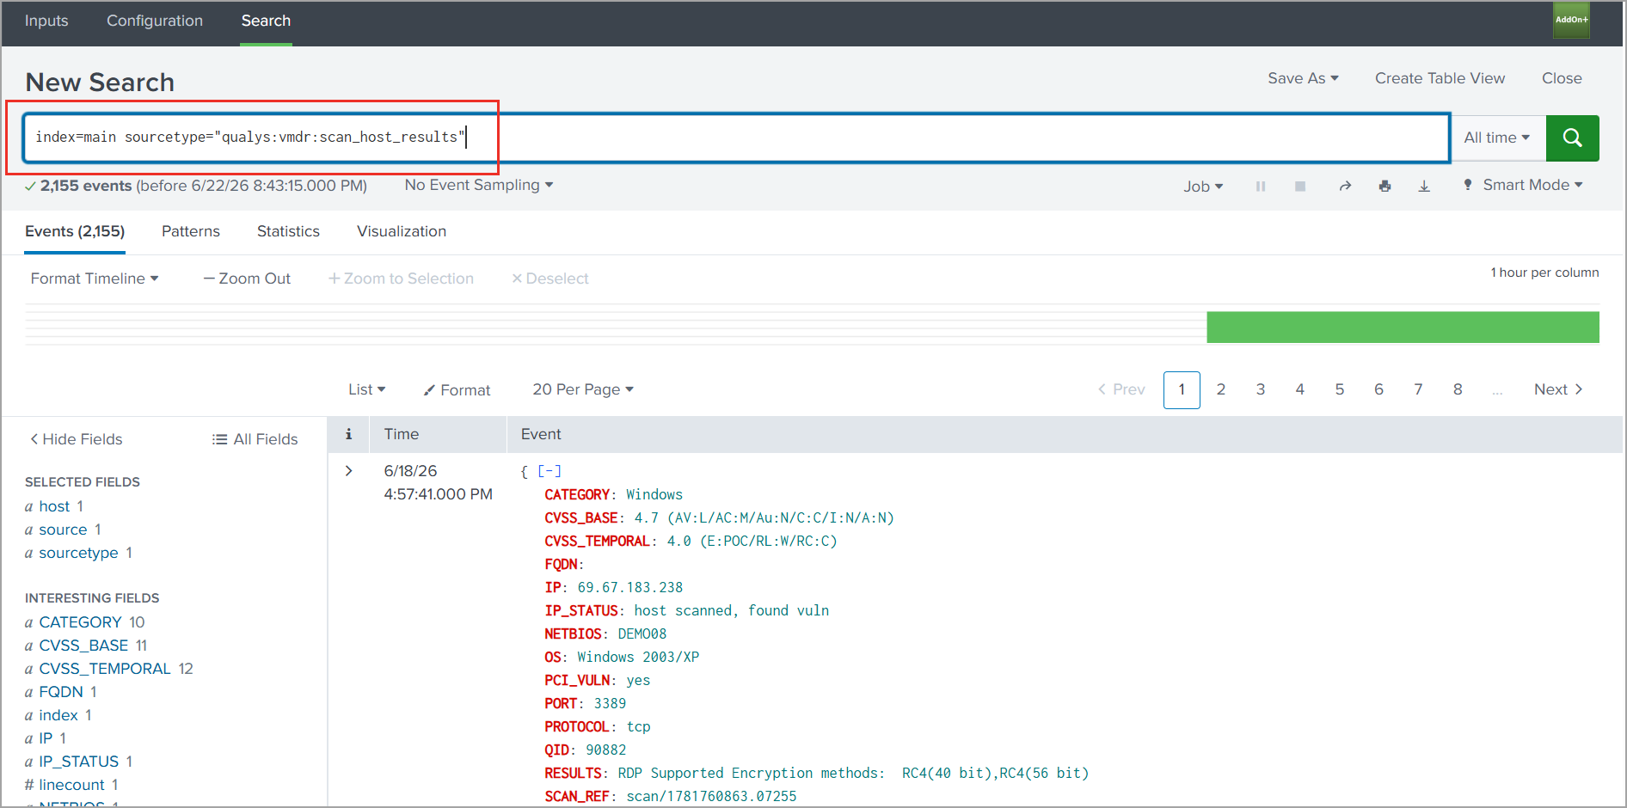Open the event Format options
Viewport: 1627px width, 808px height.
pyautogui.click(x=457, y=390)
